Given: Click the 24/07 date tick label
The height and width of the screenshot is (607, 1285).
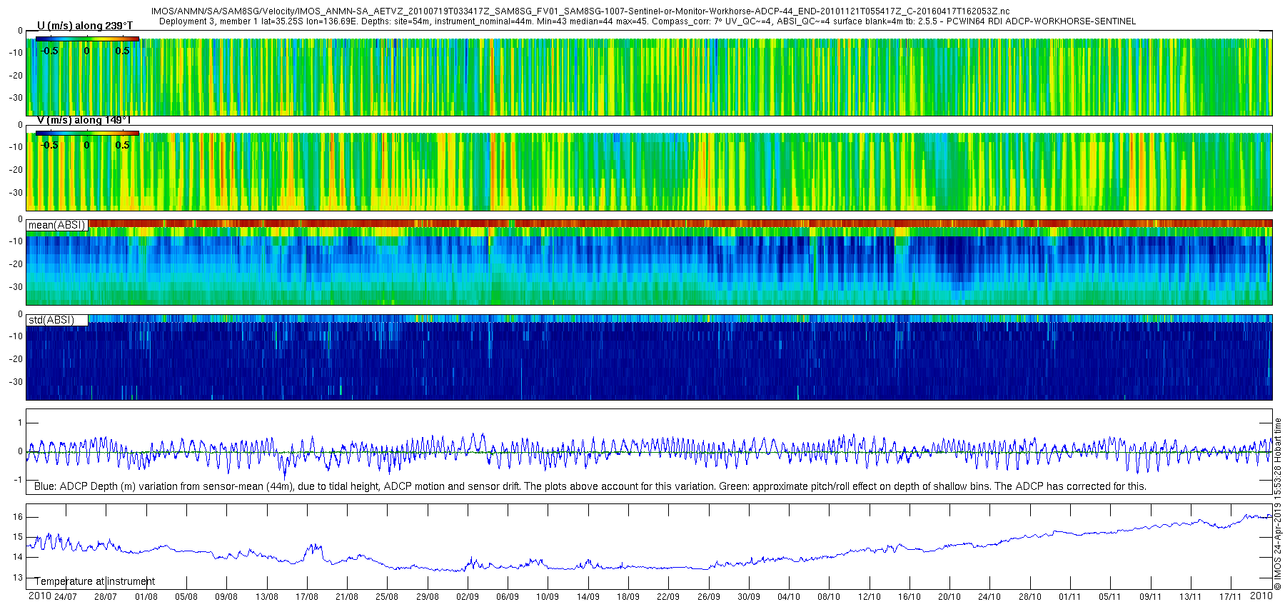Looking at the screenshot, I should (x=66, y=597).
